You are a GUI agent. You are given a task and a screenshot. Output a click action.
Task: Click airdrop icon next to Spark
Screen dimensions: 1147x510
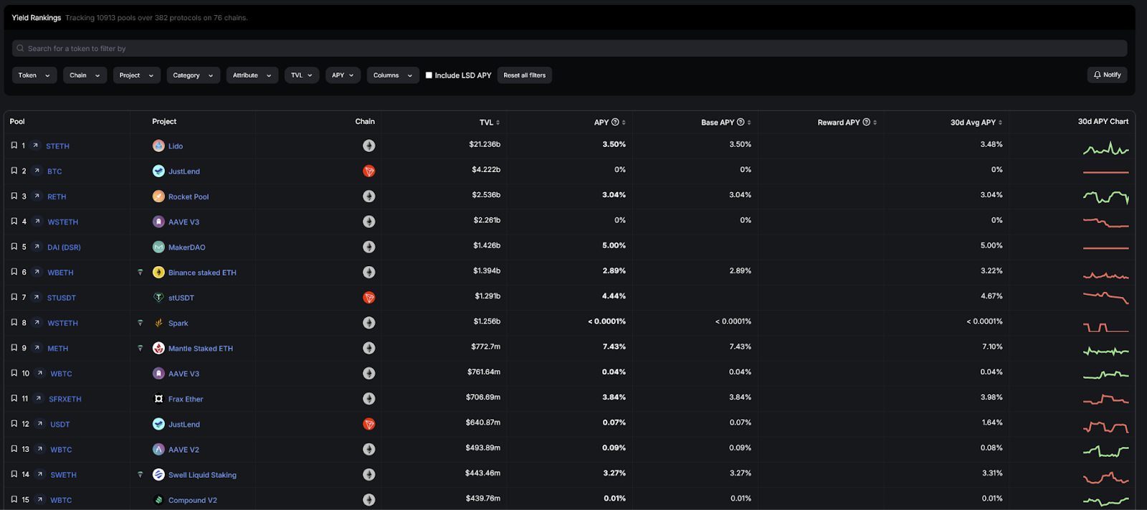pyautogui.click(x=141, y=323)
